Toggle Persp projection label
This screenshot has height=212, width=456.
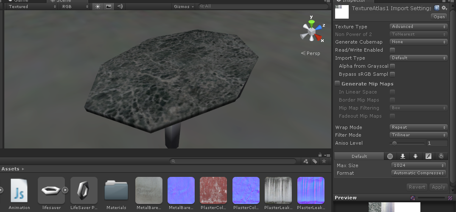point(311,53)
